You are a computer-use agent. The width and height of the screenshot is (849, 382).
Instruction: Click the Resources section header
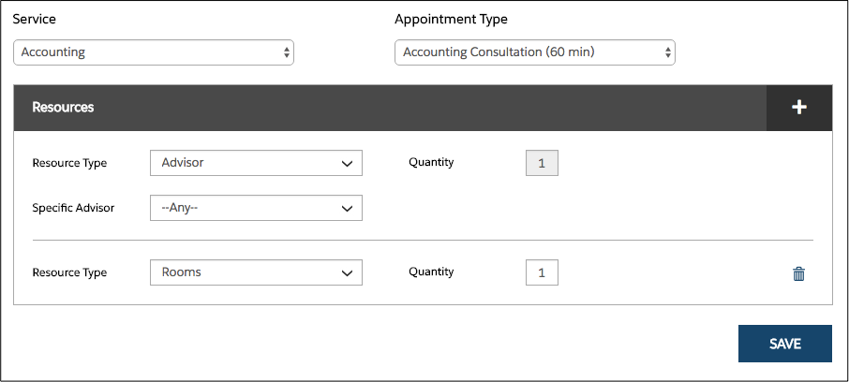pos(63,107)
